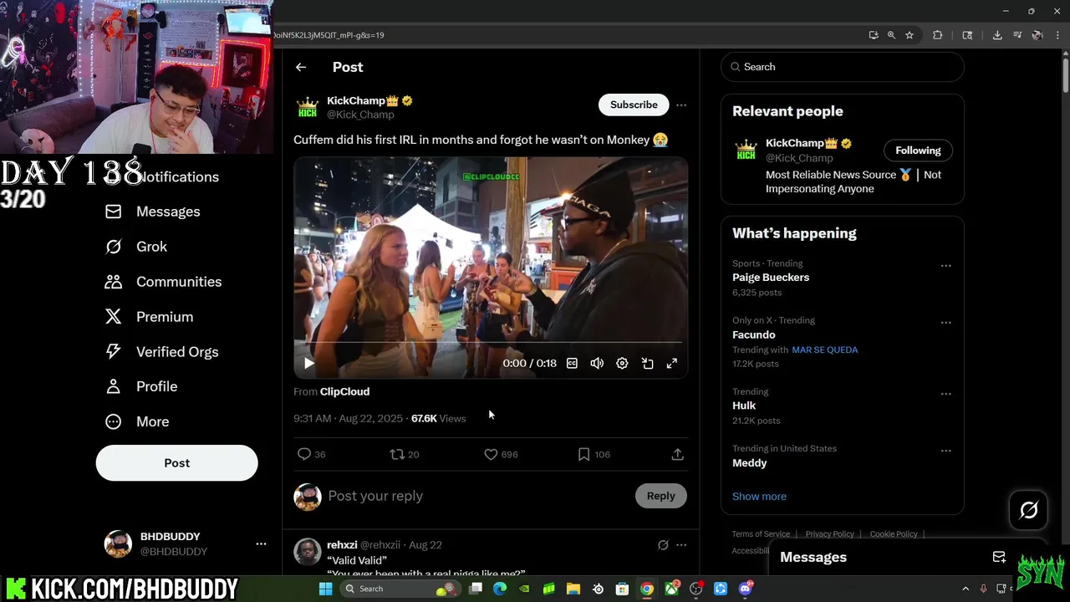Click Grok explain icon on rehxzi reply
The image size is (1070, 602).
coord(663,545)
